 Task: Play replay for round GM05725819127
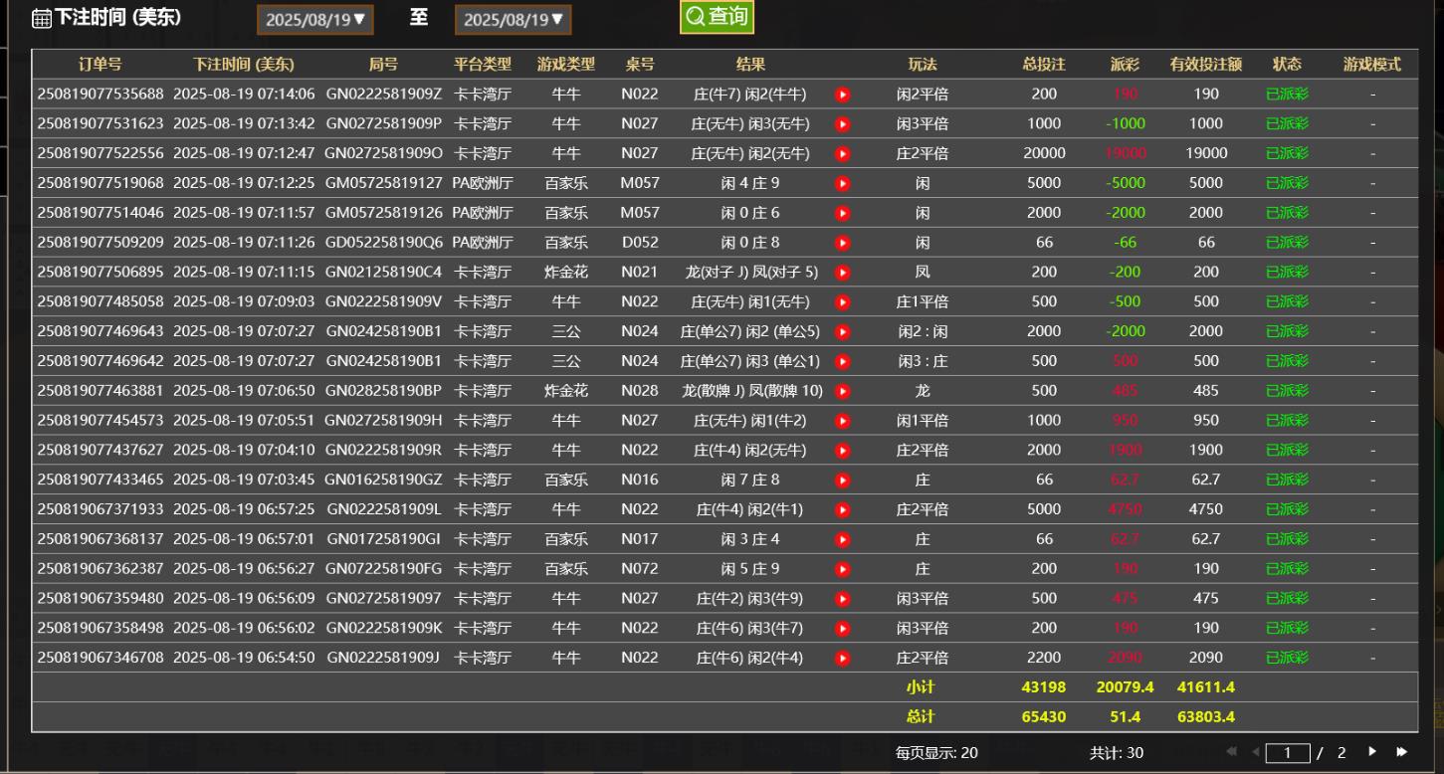tap(843, 184)
